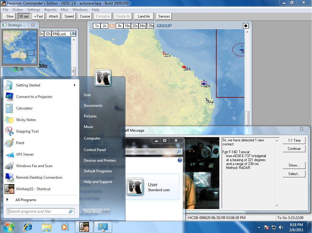The height and width of the screenshot is (233, 312).
Task: Click the 1:1 Time button
Action: 294,140
